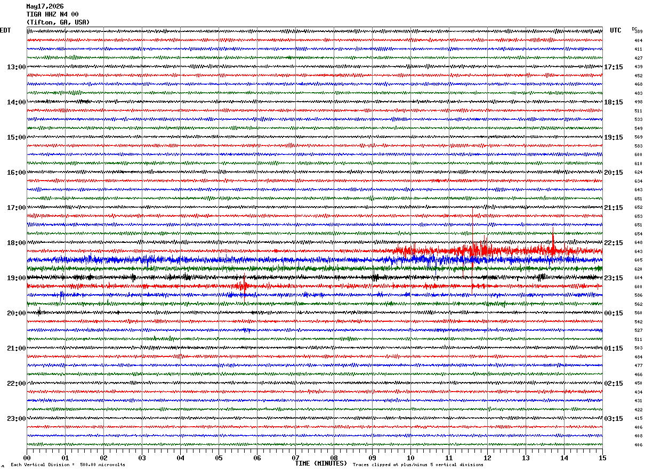This screenshot has height=472, width=645.
Task: Click minute 15 on the bottom axis
Action: click(602, 458)
